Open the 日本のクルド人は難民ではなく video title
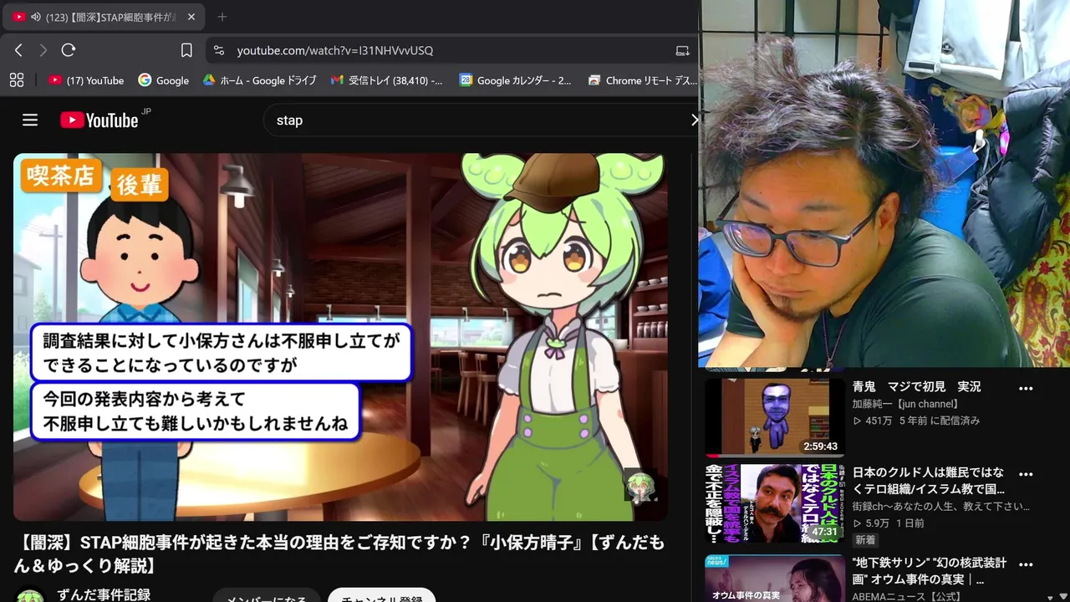The image size is (1070, 602). click(x=928, y=481)
